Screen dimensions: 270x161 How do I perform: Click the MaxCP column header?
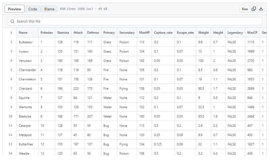tap(252, 33)
